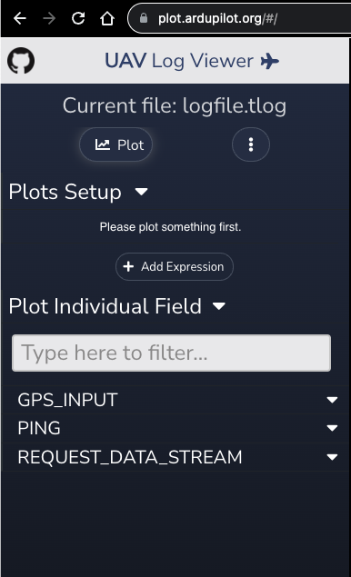Screen dimensions: 351x577
Task: Expand the REQUEST_DATA_STREAM dropdown arrow
Action: (332, 457)
